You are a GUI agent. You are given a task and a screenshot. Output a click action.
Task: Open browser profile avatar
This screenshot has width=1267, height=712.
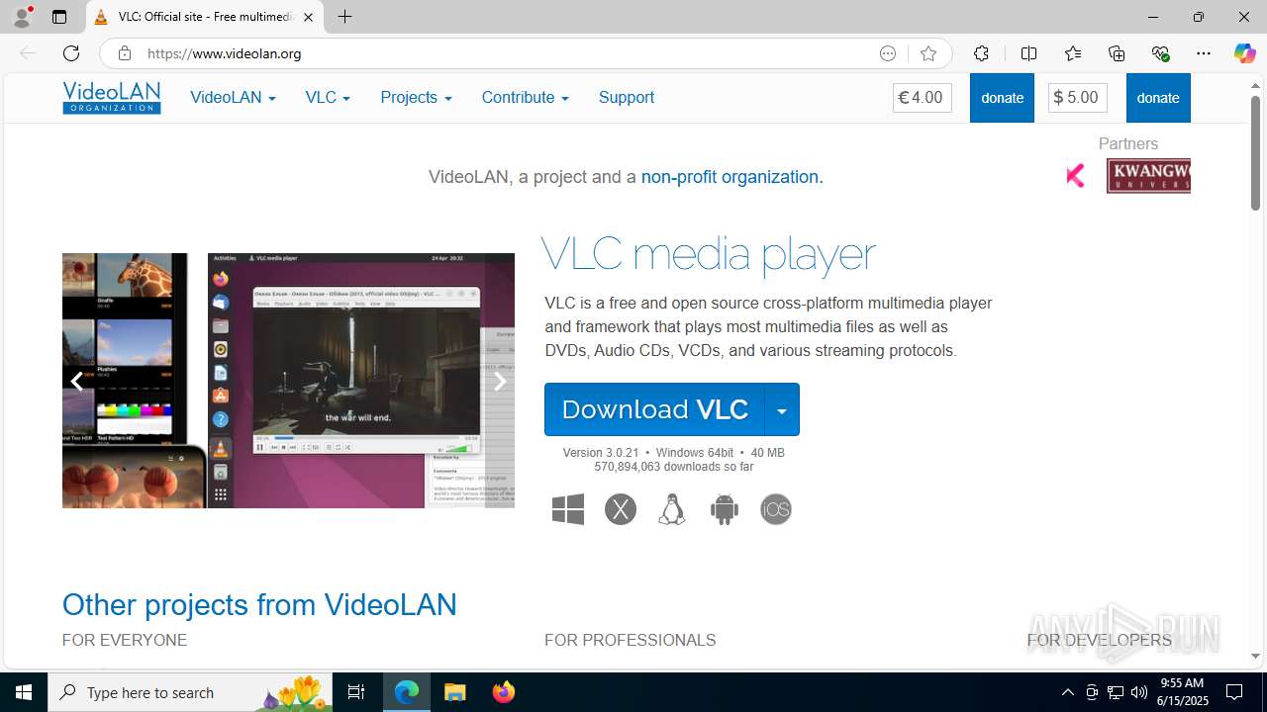(x=21, y=17)
